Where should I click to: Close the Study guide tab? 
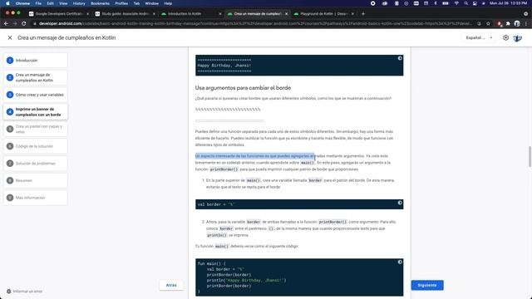point(154,14)
